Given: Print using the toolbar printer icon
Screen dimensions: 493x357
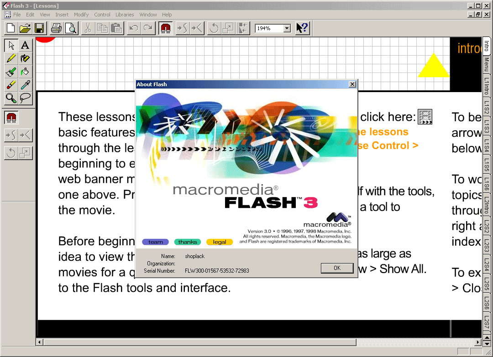Looking at the screenshot, I should tap(56, 28).
